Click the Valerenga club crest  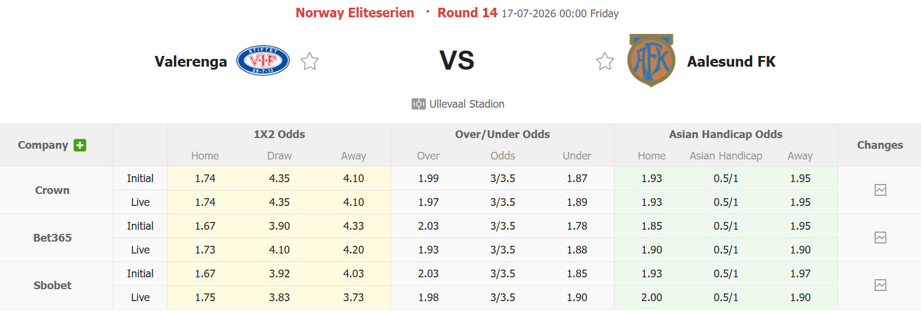click(263, 61)
